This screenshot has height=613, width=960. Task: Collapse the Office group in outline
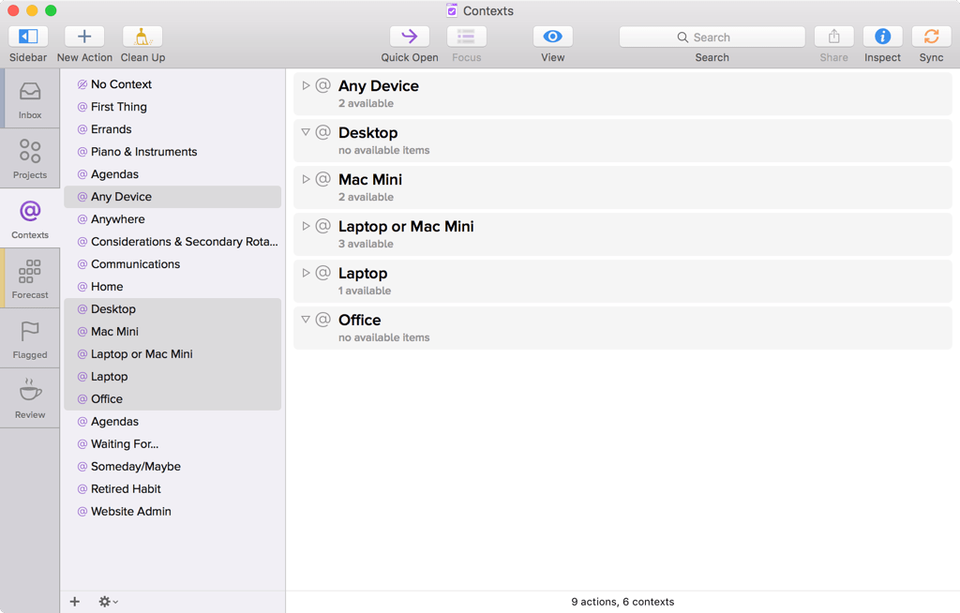pos(306,320)
